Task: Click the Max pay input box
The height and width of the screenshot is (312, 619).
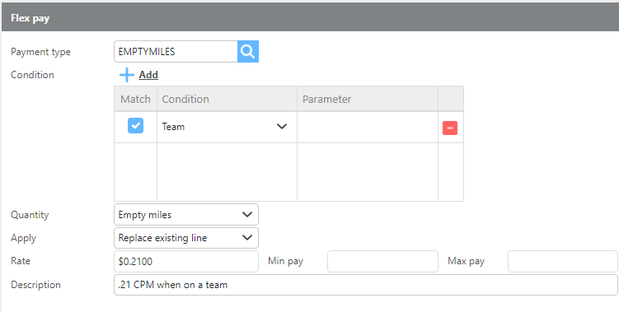Action: (563, 261)
